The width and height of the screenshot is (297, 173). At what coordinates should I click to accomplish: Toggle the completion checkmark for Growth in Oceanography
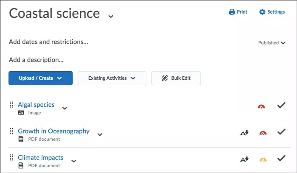281,132
